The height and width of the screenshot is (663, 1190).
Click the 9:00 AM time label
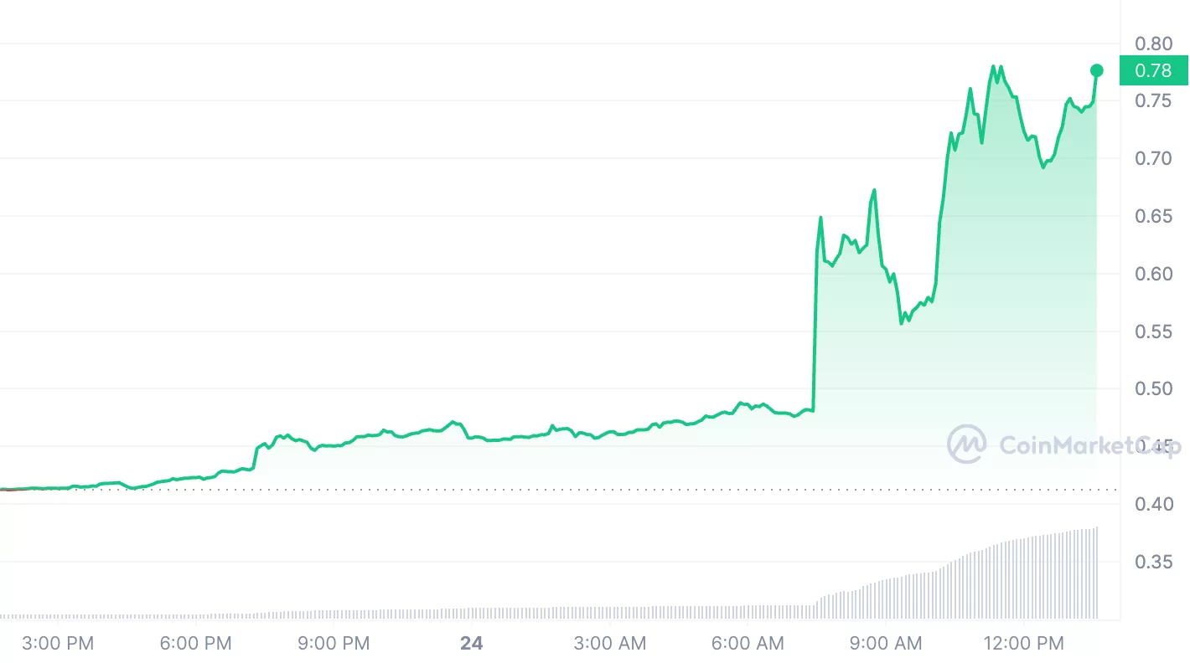886,643
